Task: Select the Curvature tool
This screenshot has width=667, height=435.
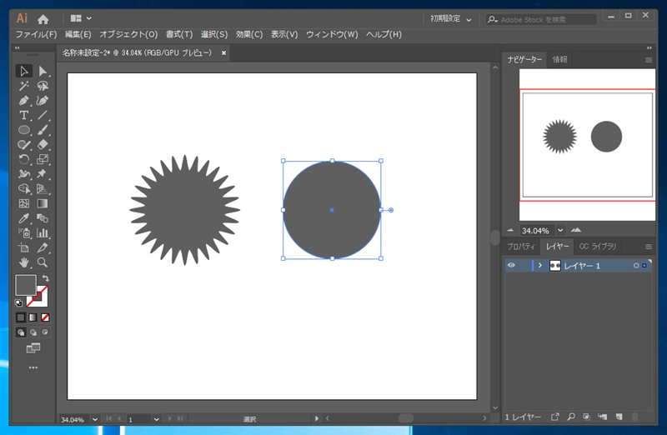Action: (43, 101)
